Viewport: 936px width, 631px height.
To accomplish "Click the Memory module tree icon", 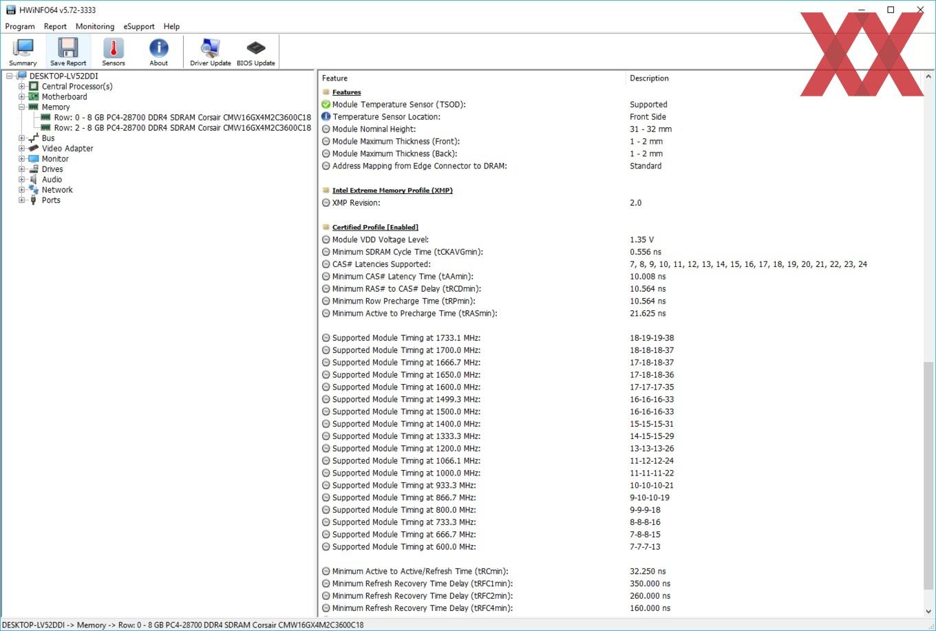I will pos(34,107).
